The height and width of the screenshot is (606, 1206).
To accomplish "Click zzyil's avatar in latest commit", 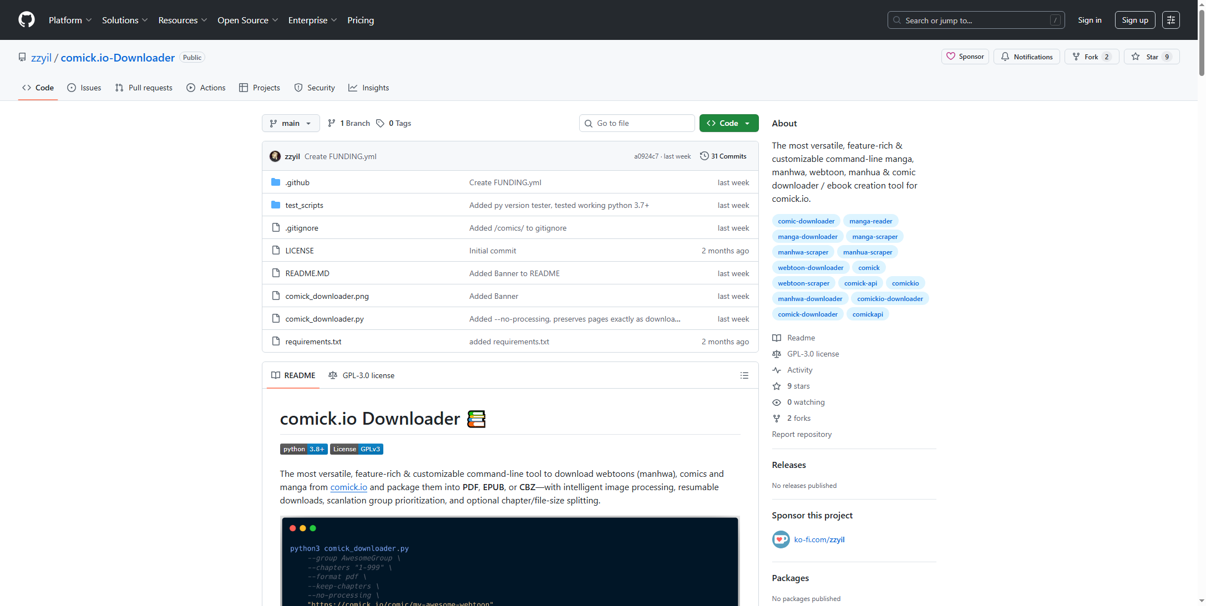I will pos(275,156).
